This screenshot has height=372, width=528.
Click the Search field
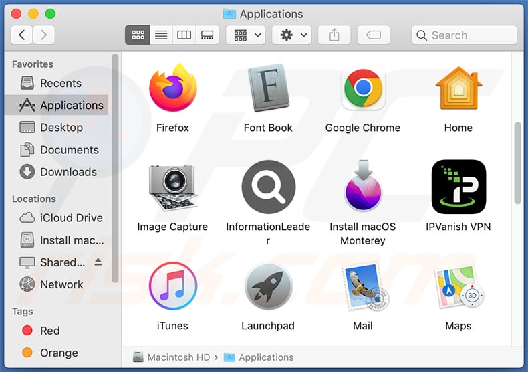click(x=465, y=35)
